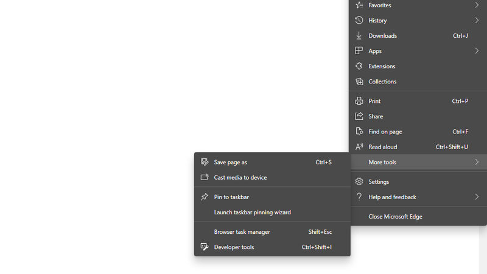
Task: Start Read aloud from the menu
Action: 418,147
